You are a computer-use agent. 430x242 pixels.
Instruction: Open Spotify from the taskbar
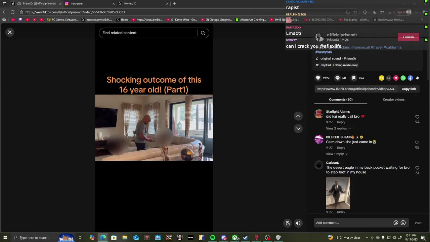point(213,238)
